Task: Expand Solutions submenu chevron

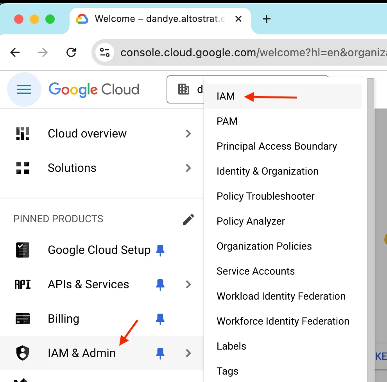Action: coord(188,168)
